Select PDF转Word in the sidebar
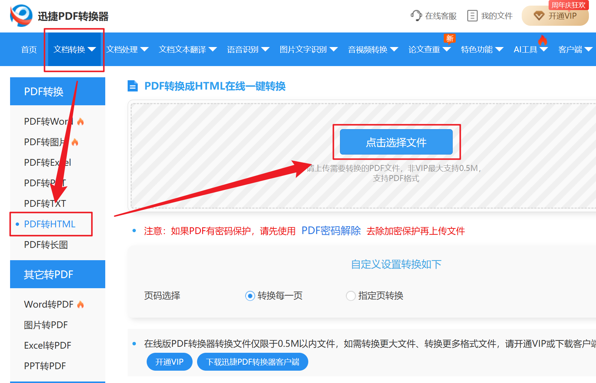This screenshot has height=383, width=596. click(49, 122)
